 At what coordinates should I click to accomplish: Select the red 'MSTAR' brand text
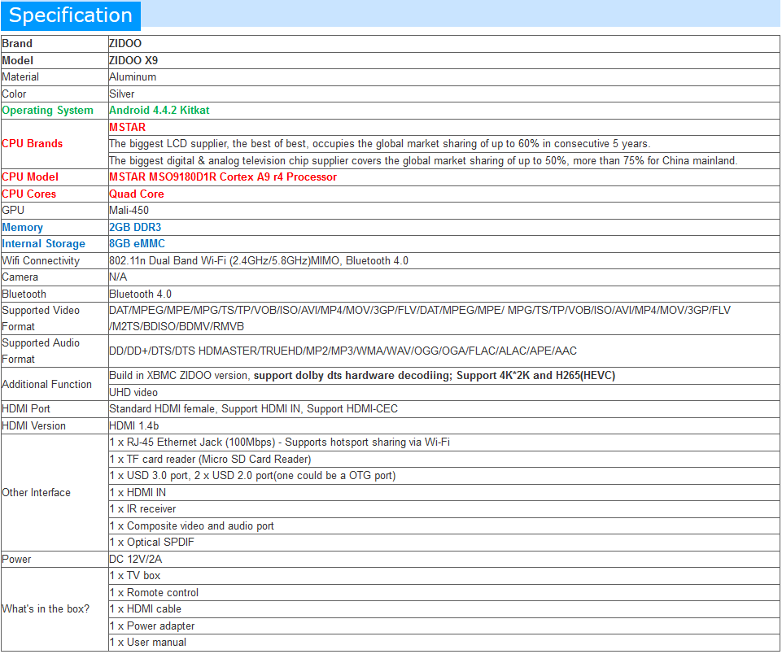pos(127,127)
